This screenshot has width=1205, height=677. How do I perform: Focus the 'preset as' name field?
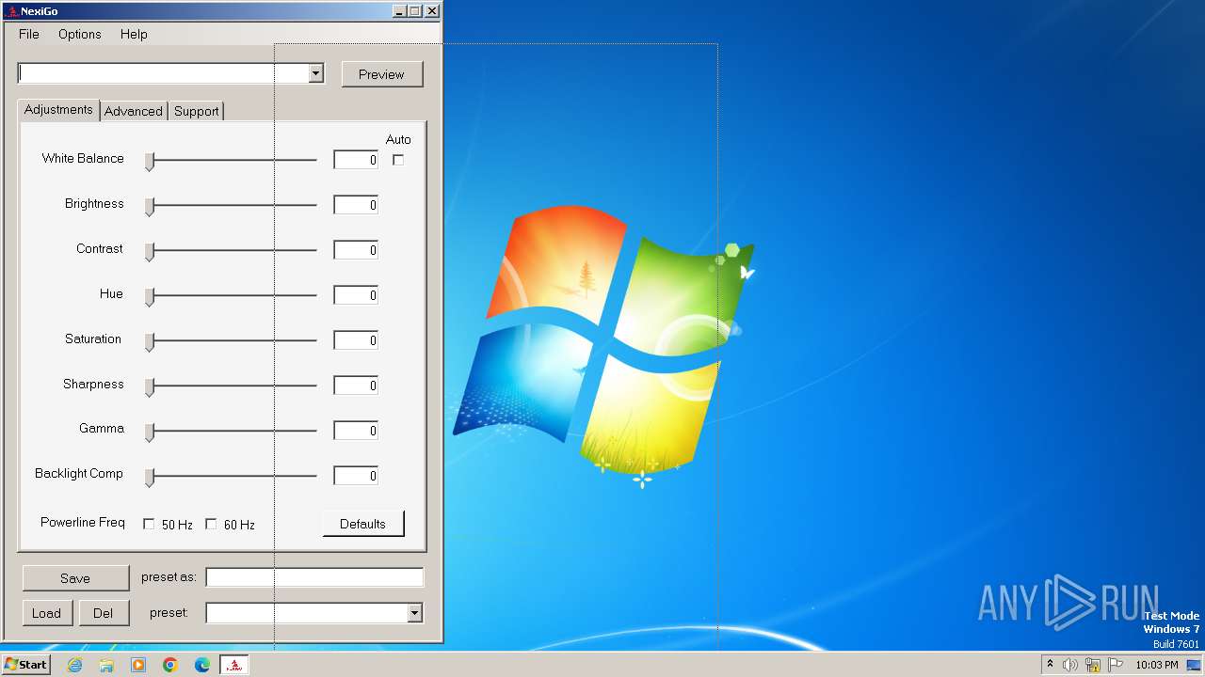pos(314,577)
